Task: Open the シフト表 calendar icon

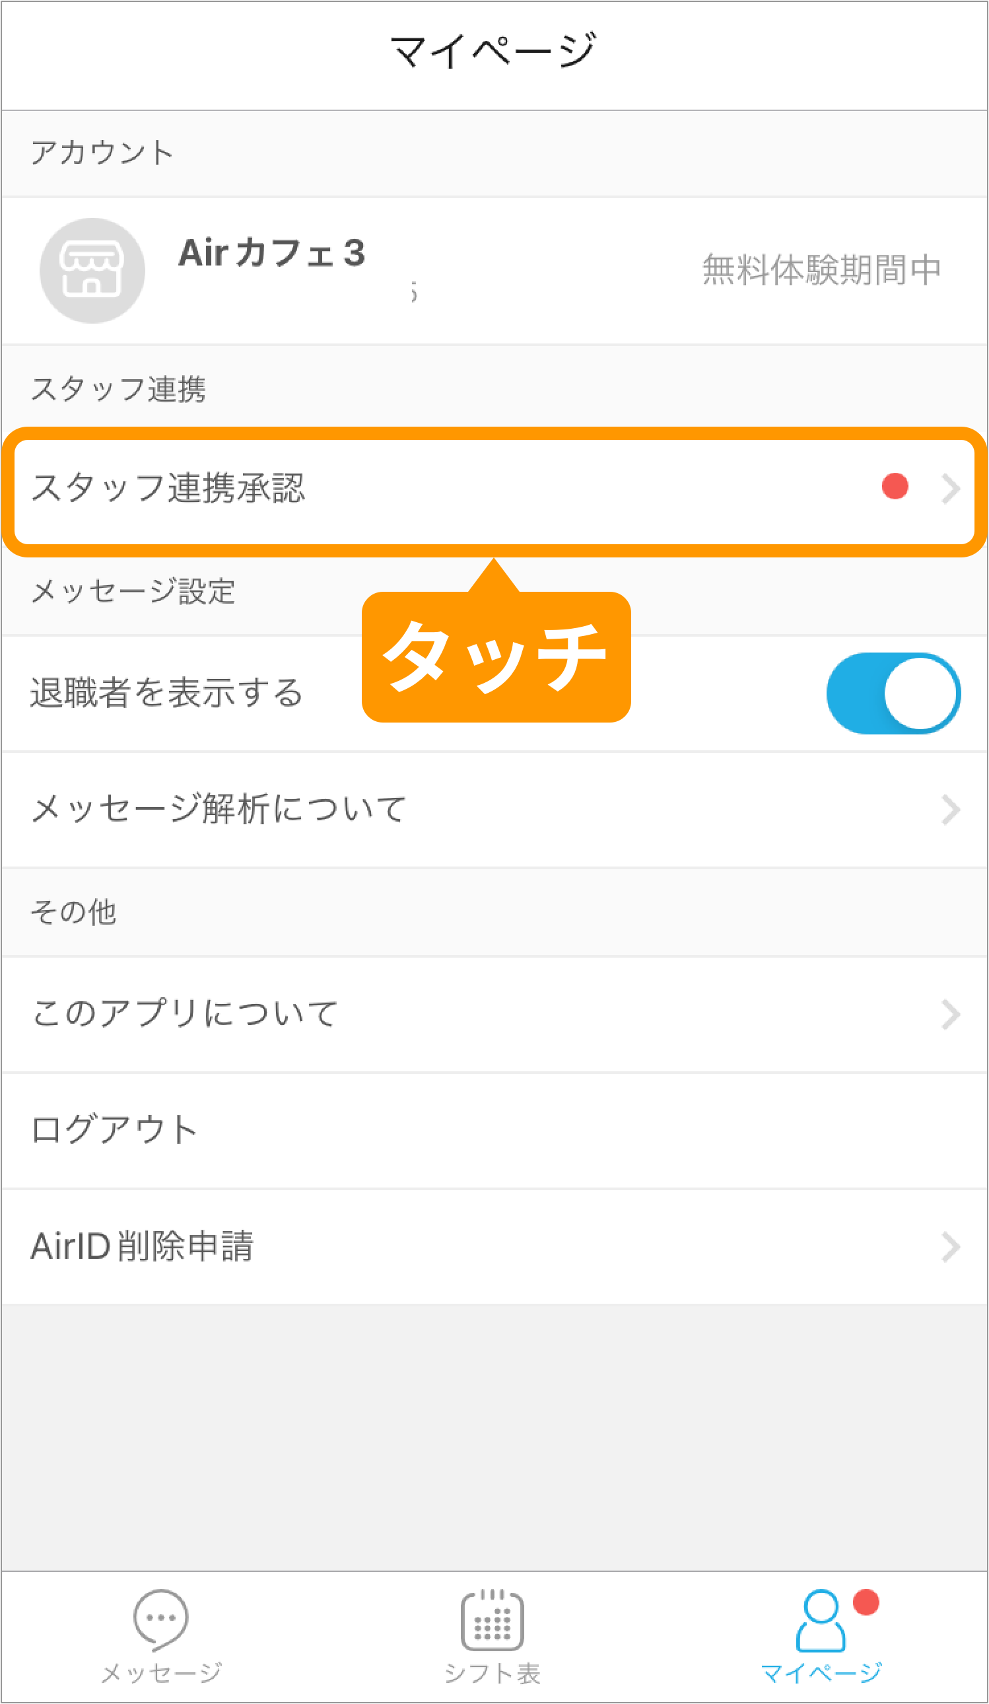Action: coord(492,1619)
